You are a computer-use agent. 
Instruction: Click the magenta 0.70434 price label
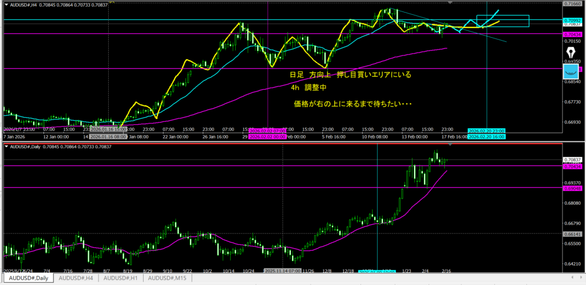point(572,34)
